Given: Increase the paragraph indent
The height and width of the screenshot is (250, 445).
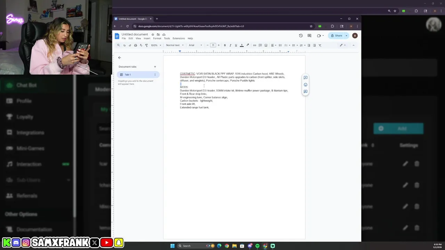Looking at the screenshot, I should (314, 45).
